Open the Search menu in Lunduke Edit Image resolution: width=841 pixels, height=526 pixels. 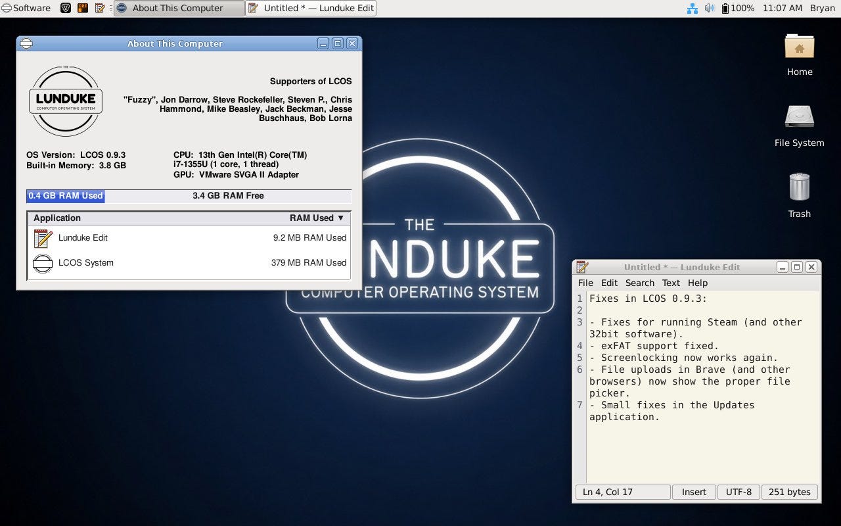tap(639, 283)
